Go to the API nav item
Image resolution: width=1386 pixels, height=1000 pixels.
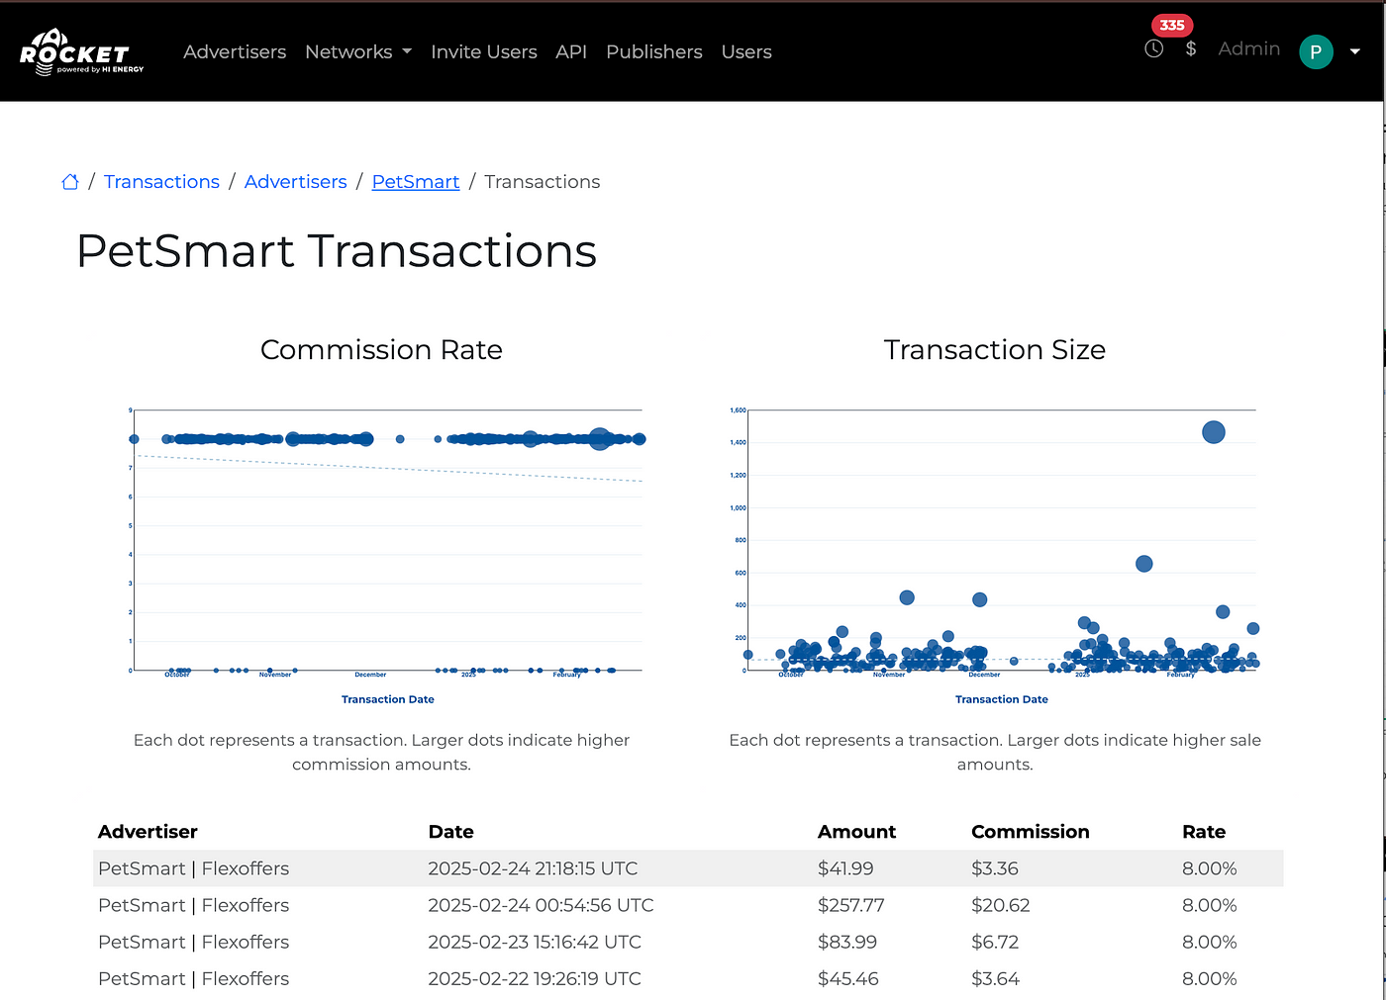[x=571, y=51]
